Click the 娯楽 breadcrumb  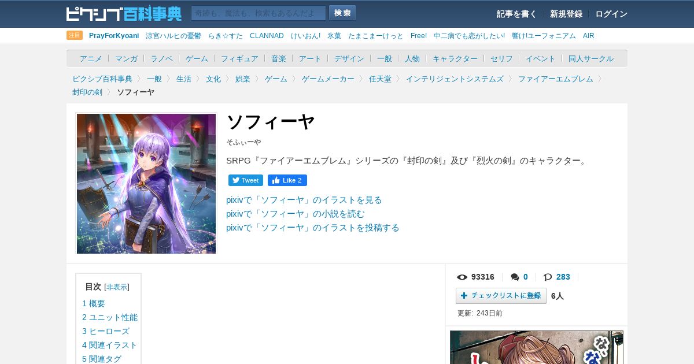click(243, 79)
